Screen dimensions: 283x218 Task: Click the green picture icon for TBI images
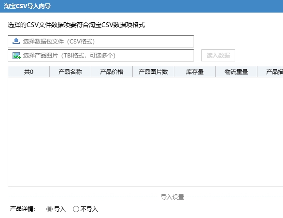(x=16, y=56)
